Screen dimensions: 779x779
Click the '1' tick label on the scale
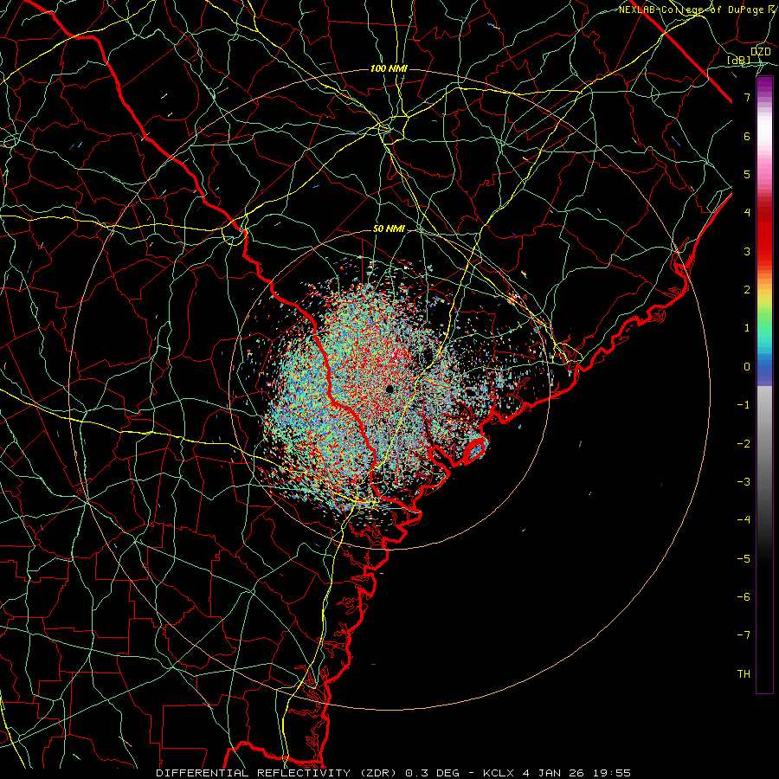tap(747, 328)
